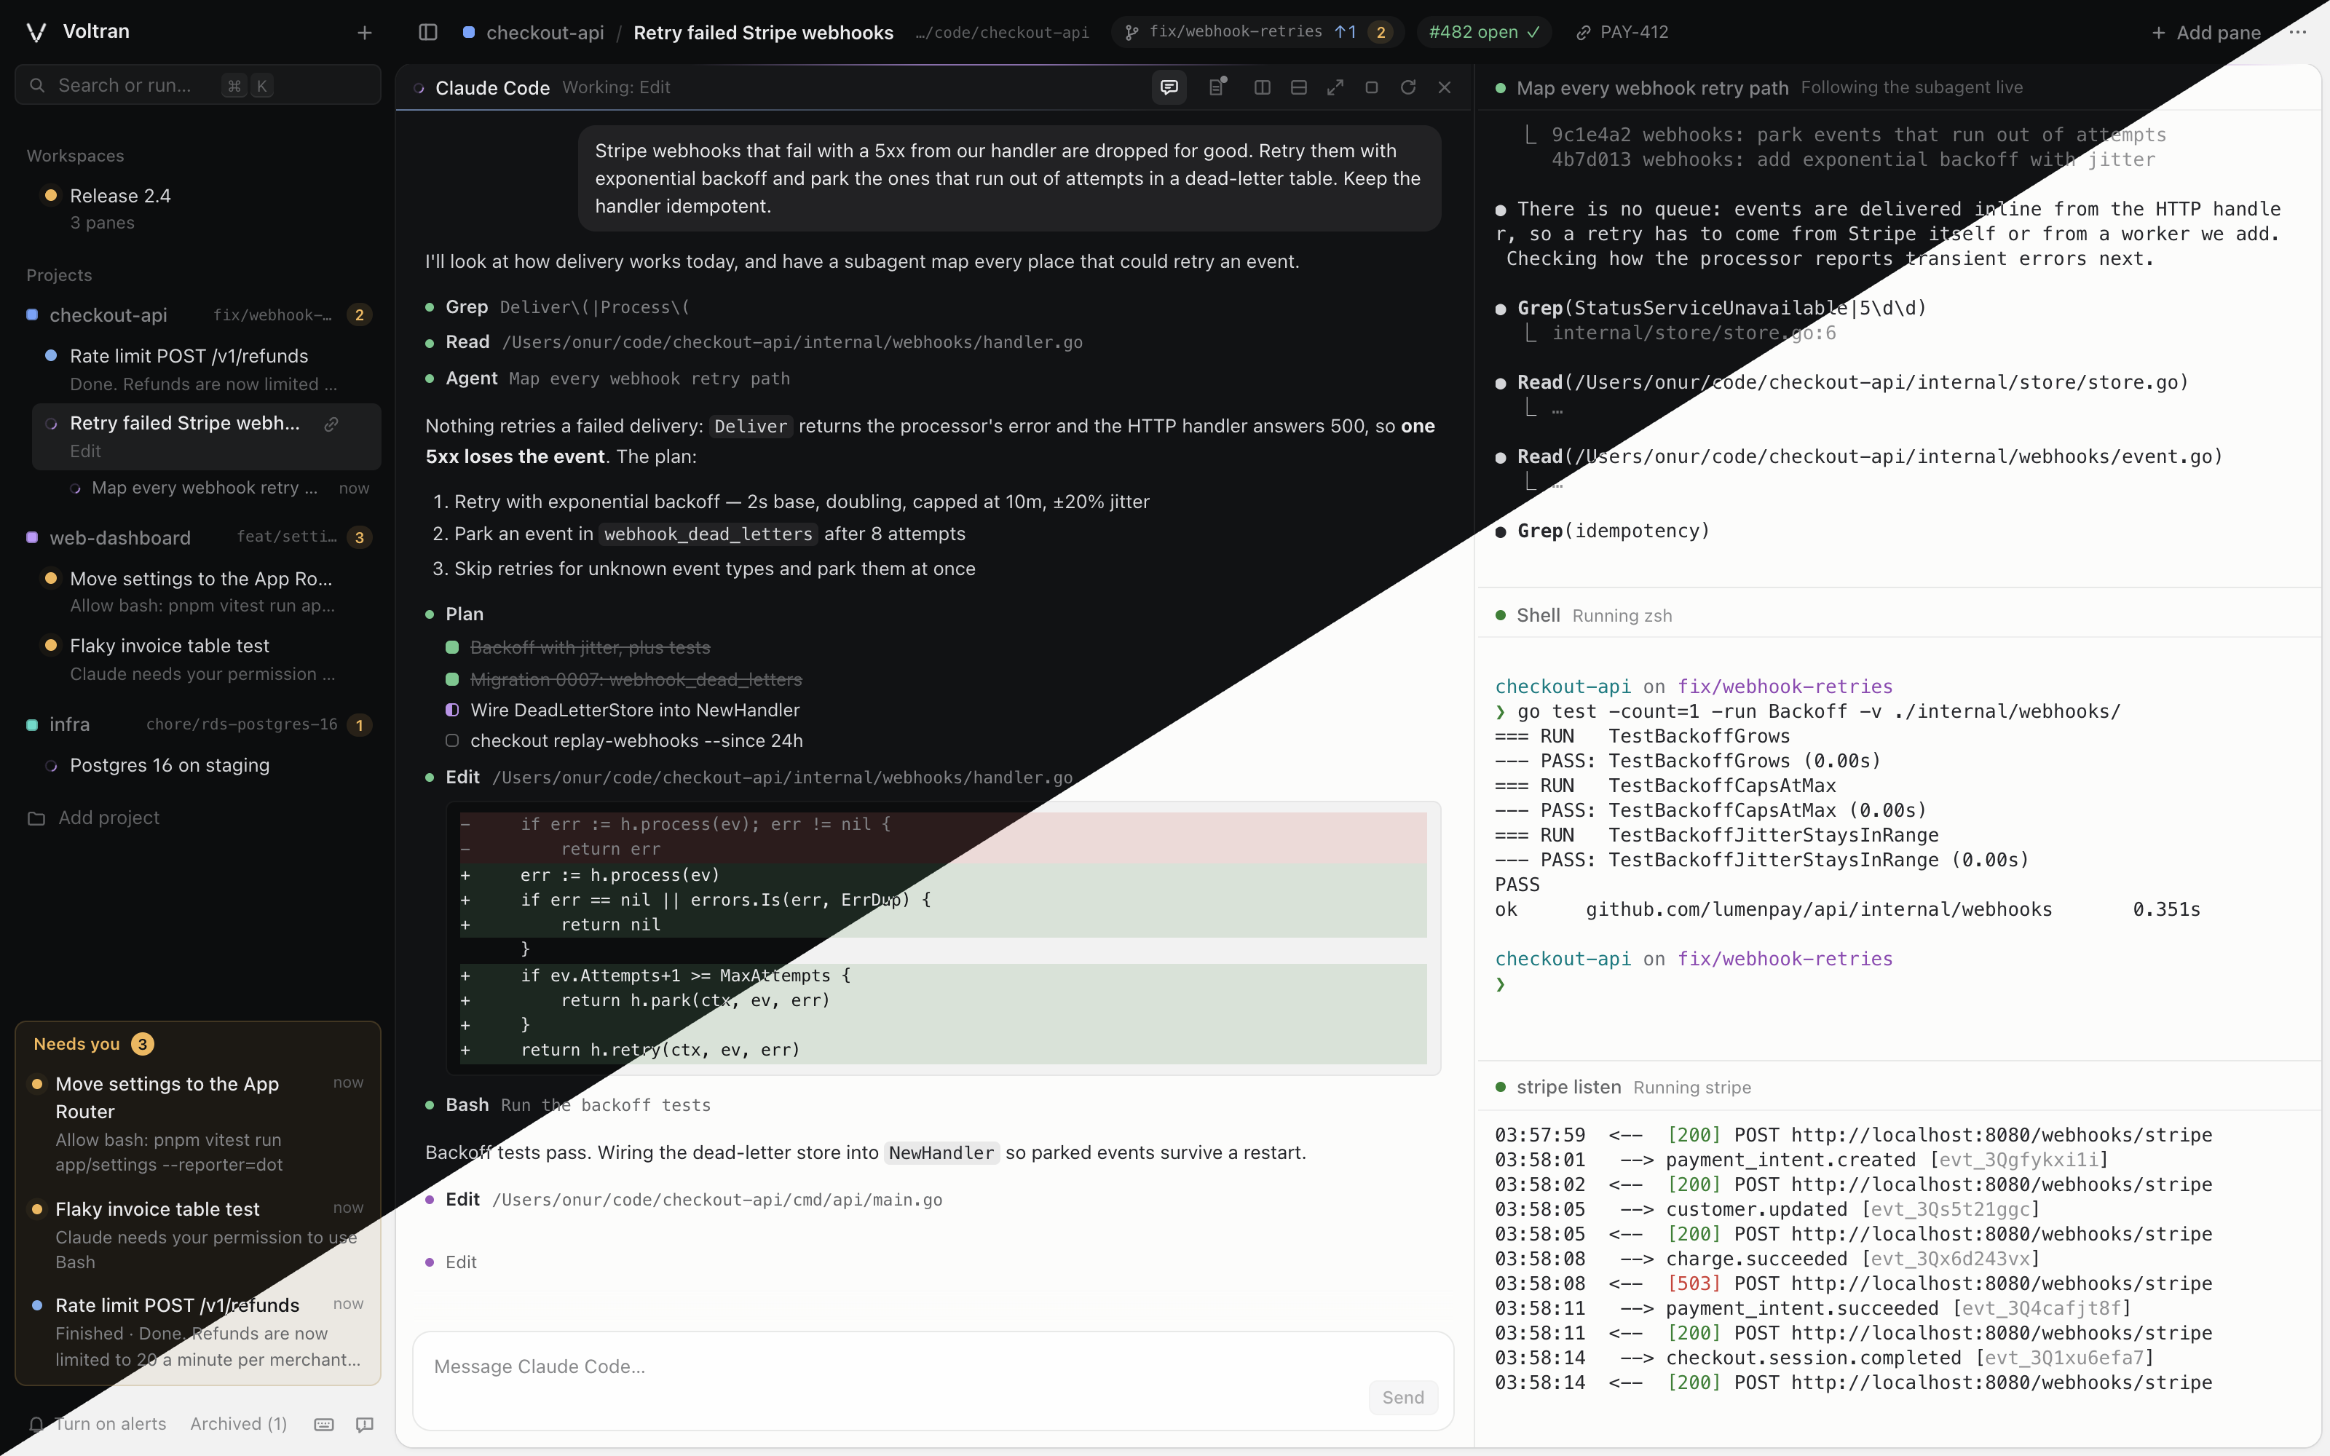
Task: Expand the Grep Deliver step
Action: pos(558,307)
